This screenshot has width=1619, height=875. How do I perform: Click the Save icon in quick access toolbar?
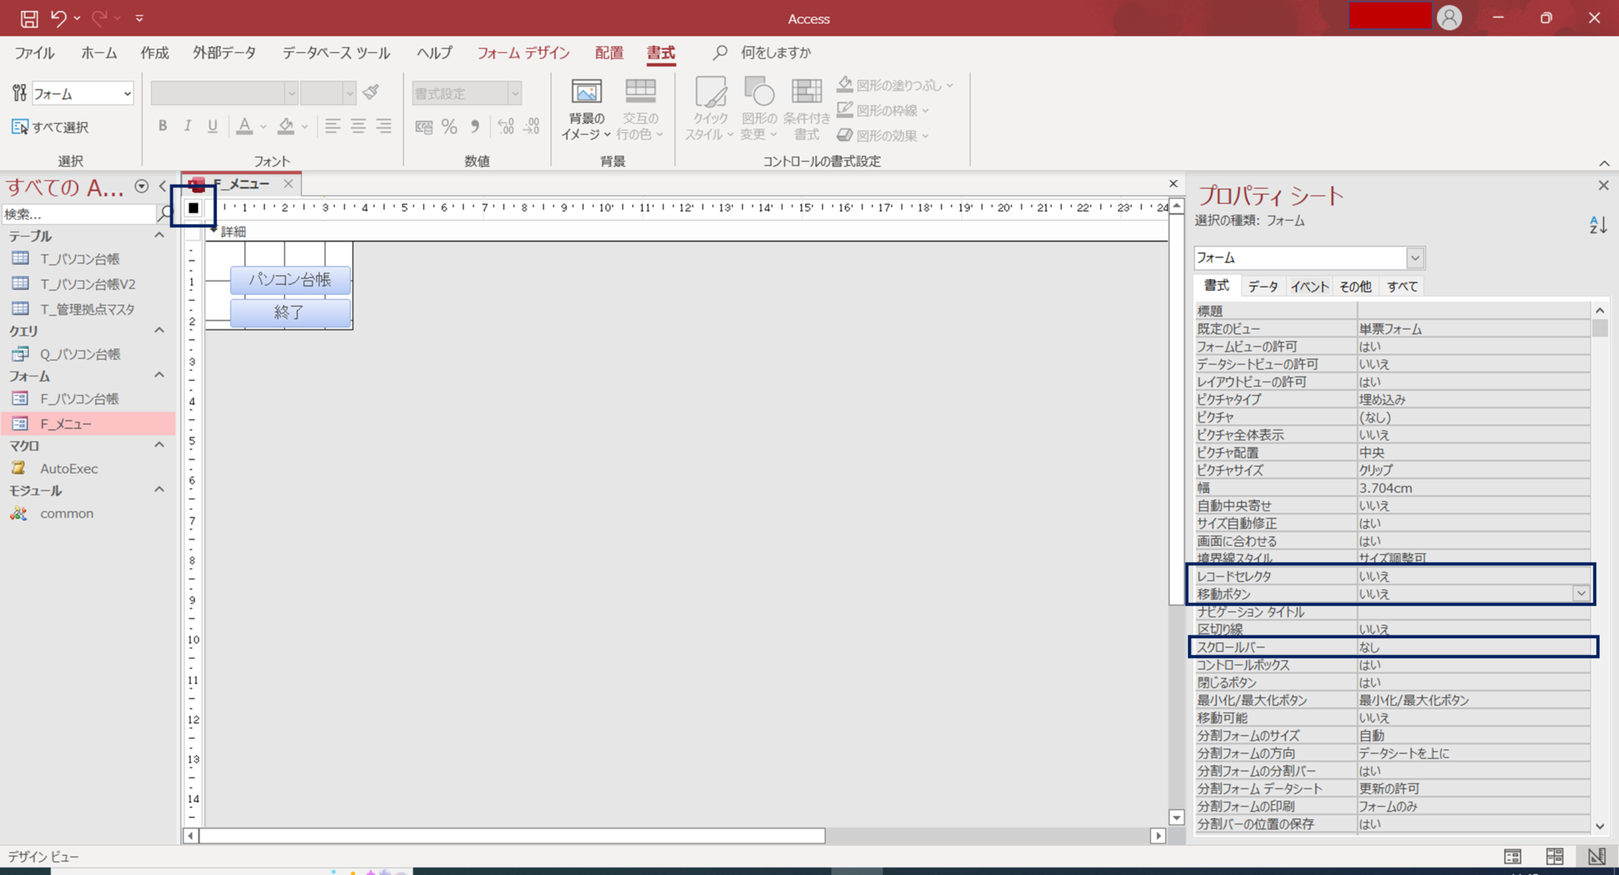click(x=28, y=18)
